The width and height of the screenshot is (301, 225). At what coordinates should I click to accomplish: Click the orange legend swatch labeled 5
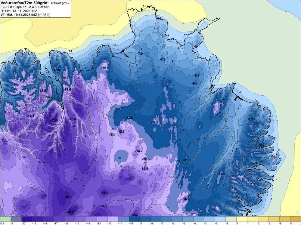click(x=296, y=219)
